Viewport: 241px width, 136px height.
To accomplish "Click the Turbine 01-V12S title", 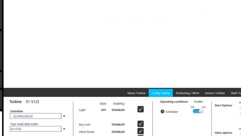I will pos(24,102).
